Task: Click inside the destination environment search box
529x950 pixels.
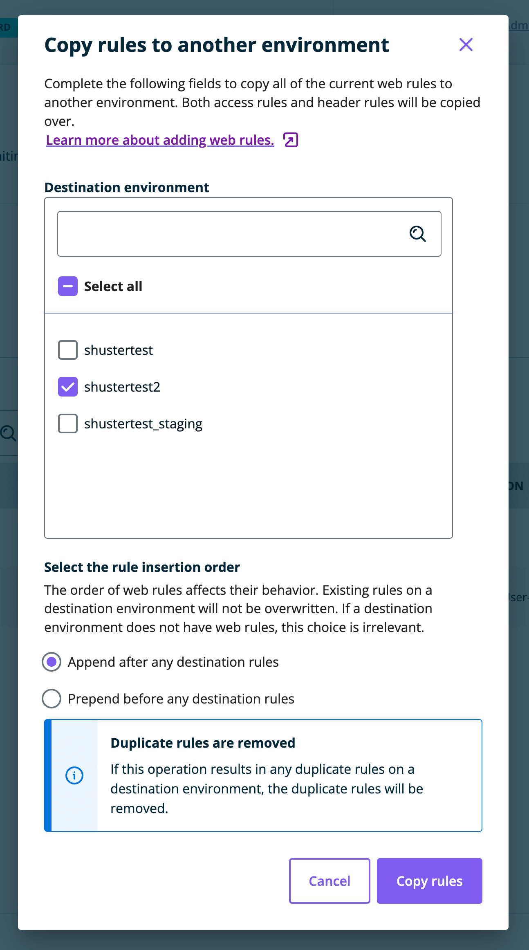Action: click(229, 234)
